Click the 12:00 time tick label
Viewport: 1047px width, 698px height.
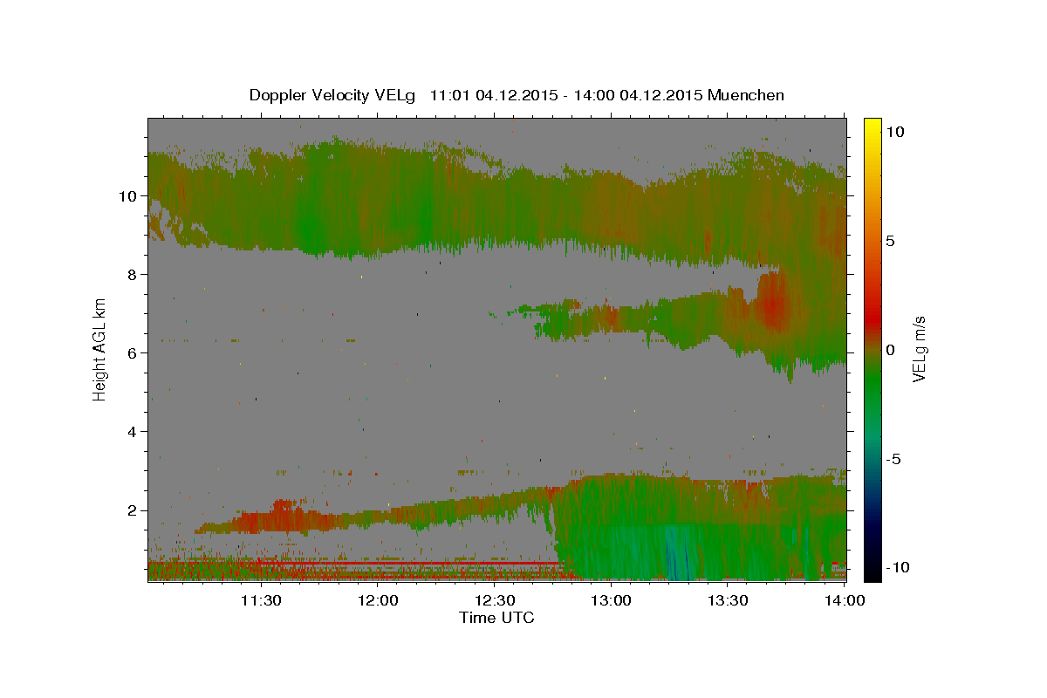coord(378,600)
